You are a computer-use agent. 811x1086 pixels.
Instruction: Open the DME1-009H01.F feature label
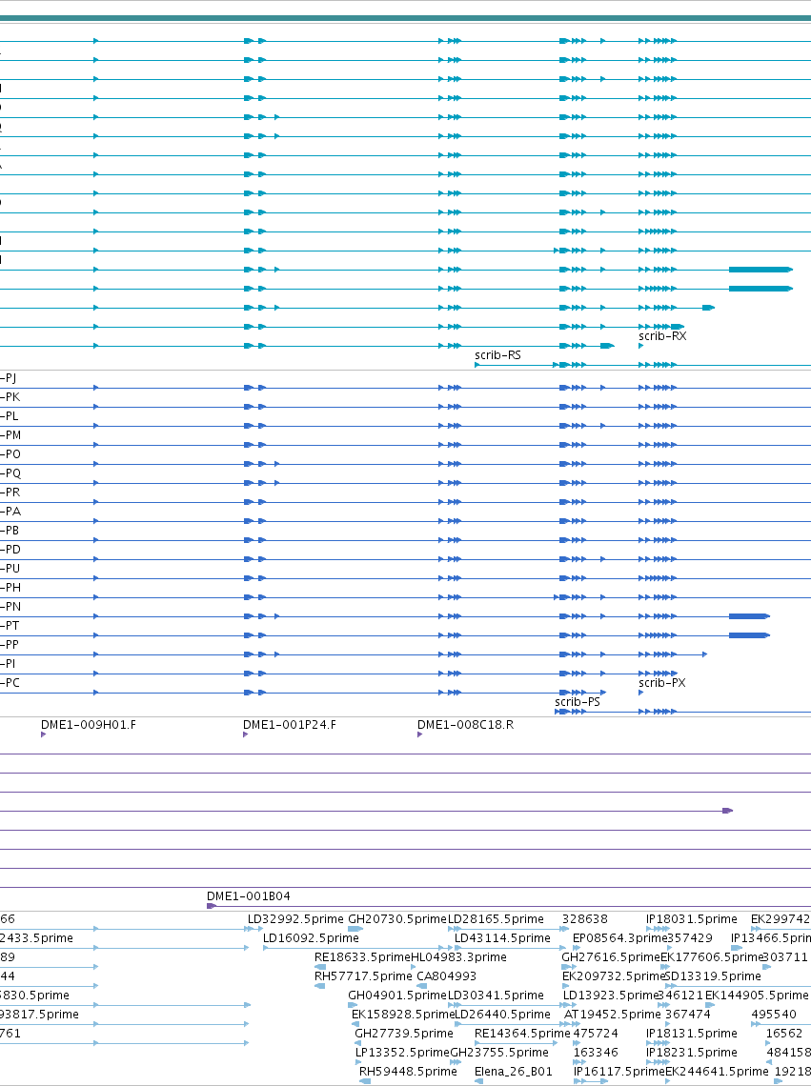pos(89,724)
